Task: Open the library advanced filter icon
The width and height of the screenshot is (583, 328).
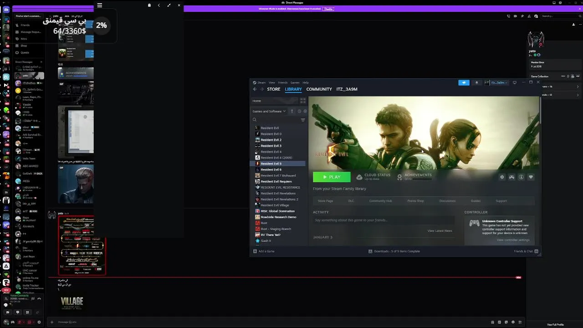Action: pos(303,120)
